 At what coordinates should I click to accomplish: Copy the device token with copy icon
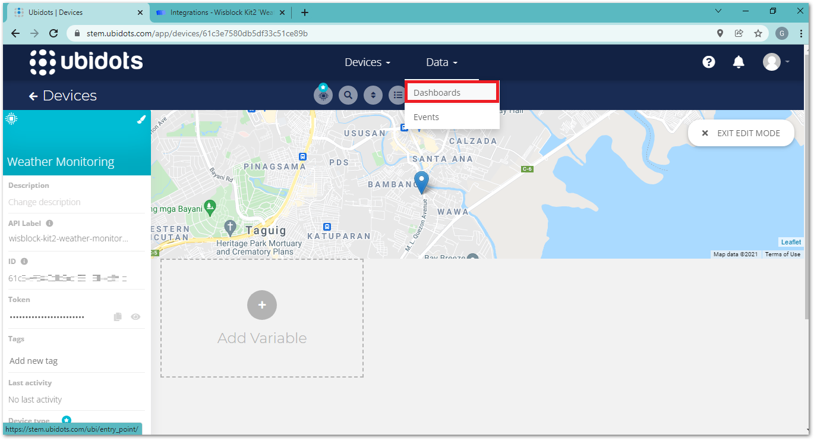click(x=118, y=317)
